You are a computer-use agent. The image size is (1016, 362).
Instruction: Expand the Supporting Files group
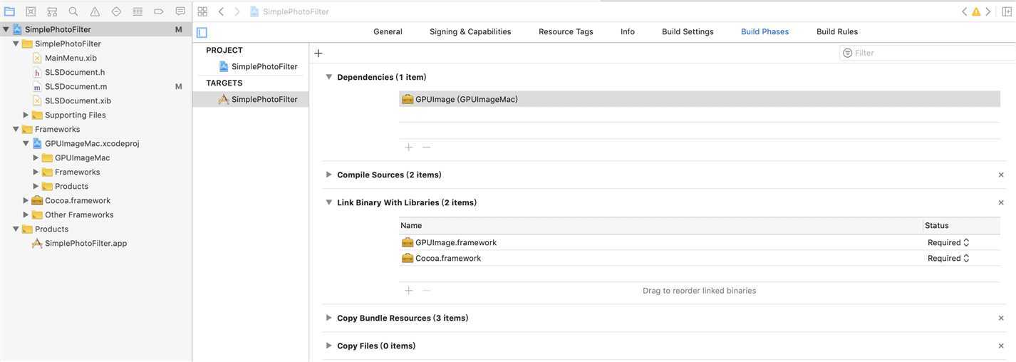tap(26, 115)
